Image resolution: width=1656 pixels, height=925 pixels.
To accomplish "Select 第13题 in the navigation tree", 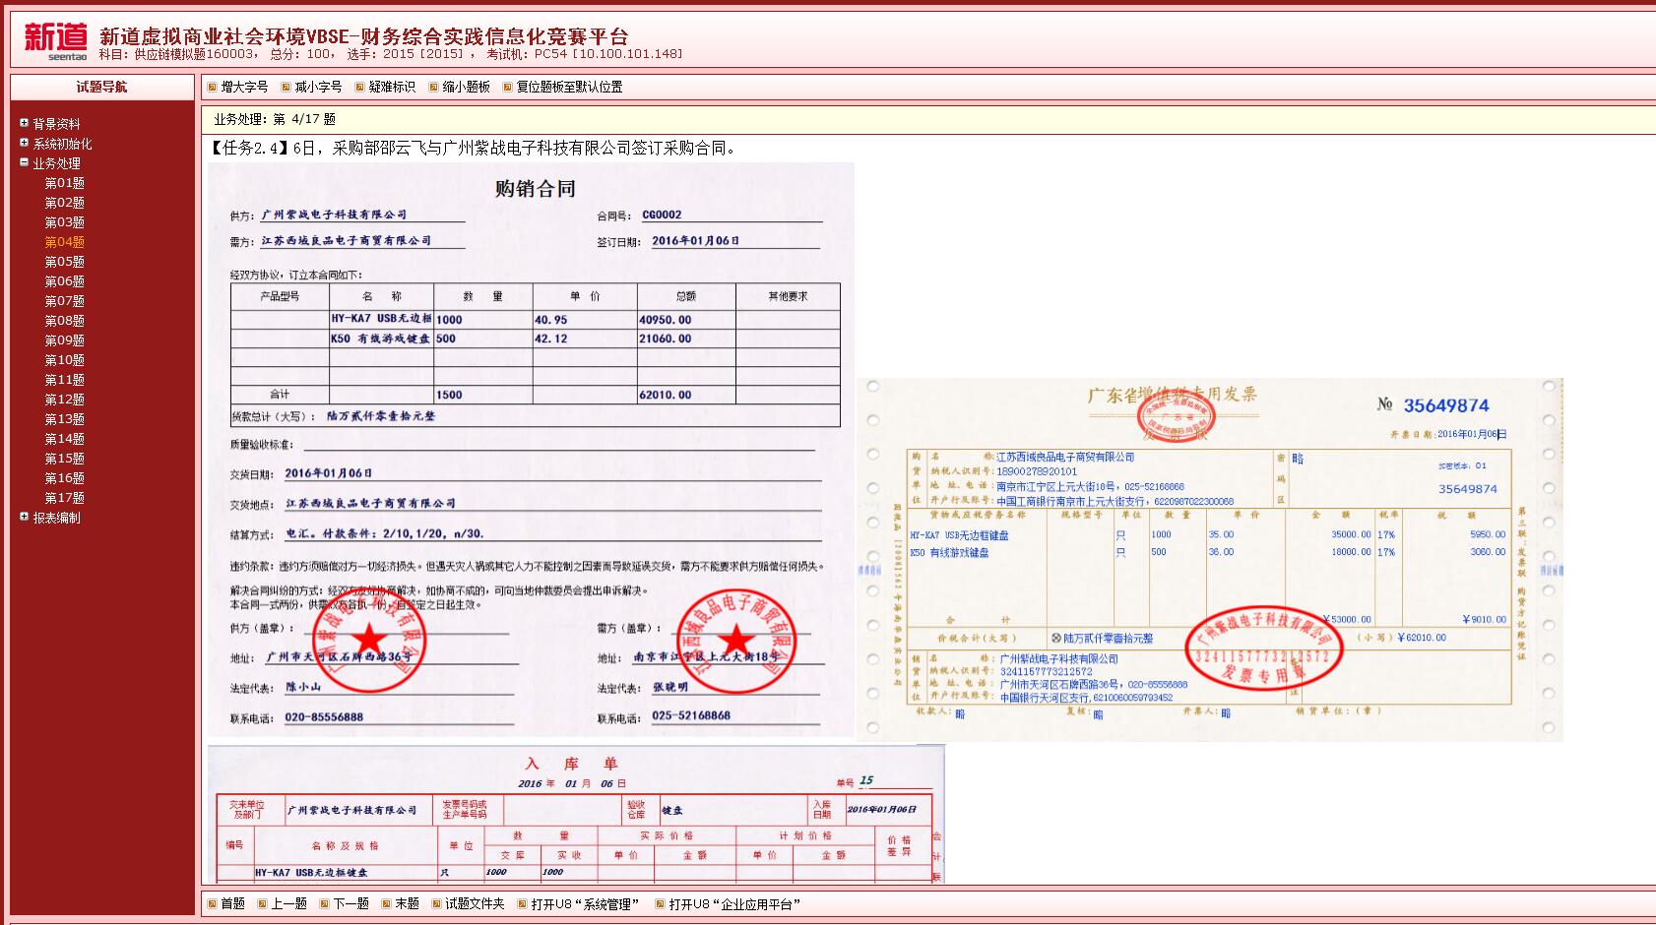I will tap(64, 419).
